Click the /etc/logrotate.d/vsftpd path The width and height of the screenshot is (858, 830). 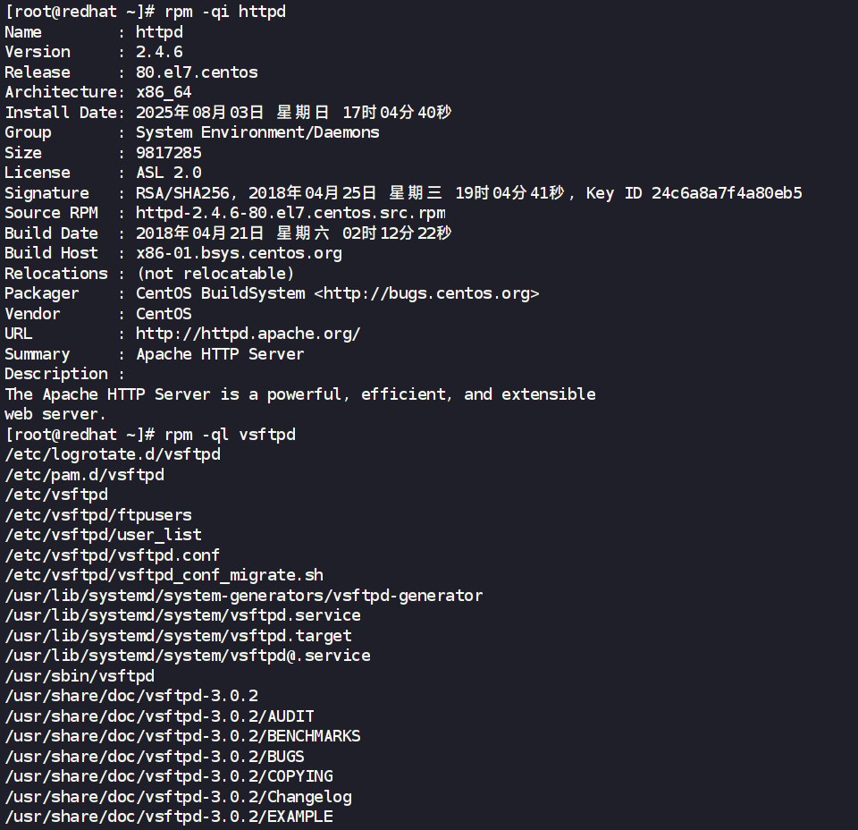tap(113, 454)
